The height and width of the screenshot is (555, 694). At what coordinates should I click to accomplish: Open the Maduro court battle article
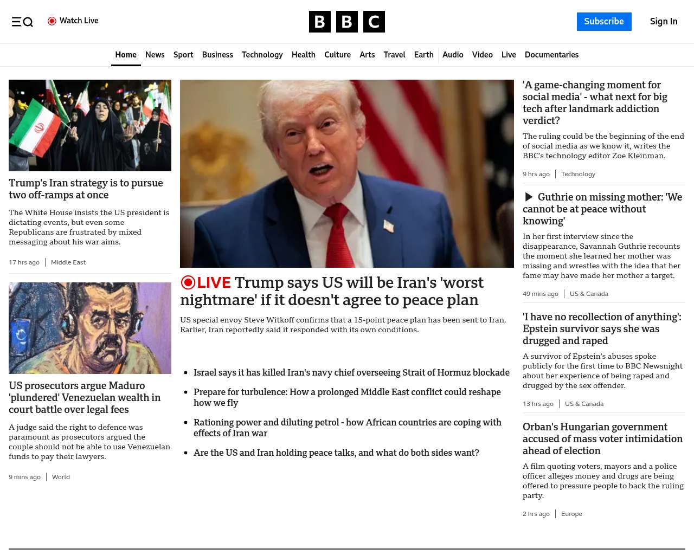(x=85, y=397)
